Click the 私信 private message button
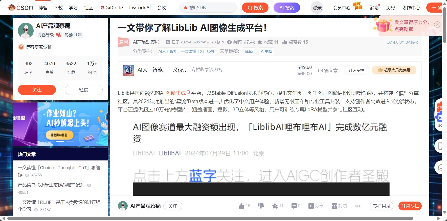This screenshot has height=221, width=447. coord(84,90)
